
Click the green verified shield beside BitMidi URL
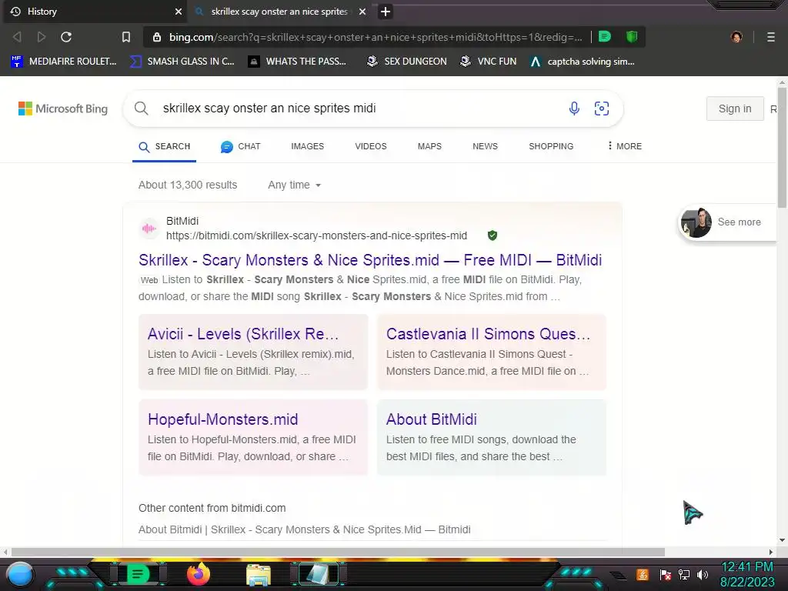point(492,235)
